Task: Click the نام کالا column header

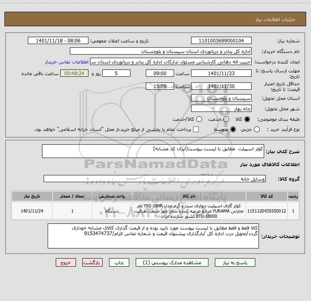Action: pyautogui.click(x=189, y=196)
